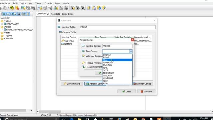Select NUMERIC from the type list

[x=117, y=63]
